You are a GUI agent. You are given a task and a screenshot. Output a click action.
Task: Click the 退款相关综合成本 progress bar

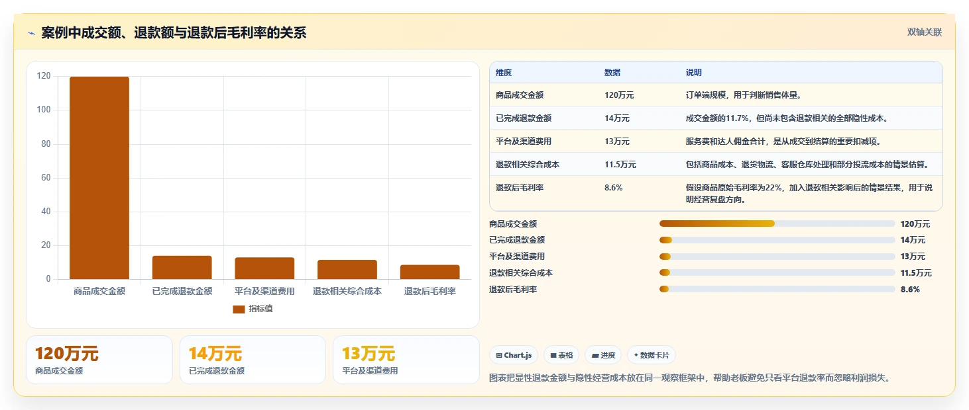point(777,272)
